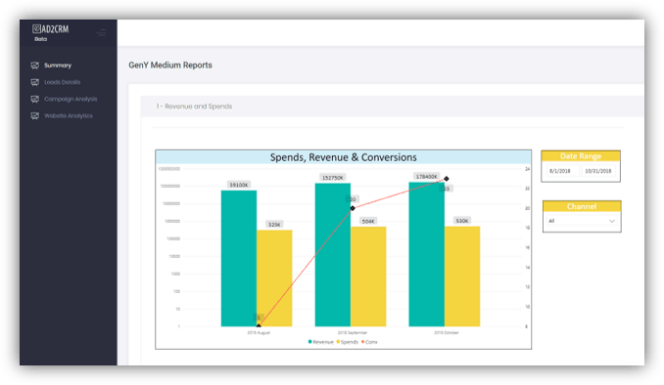
Task: Open the Website Analytics menu item
Action: 69,116
